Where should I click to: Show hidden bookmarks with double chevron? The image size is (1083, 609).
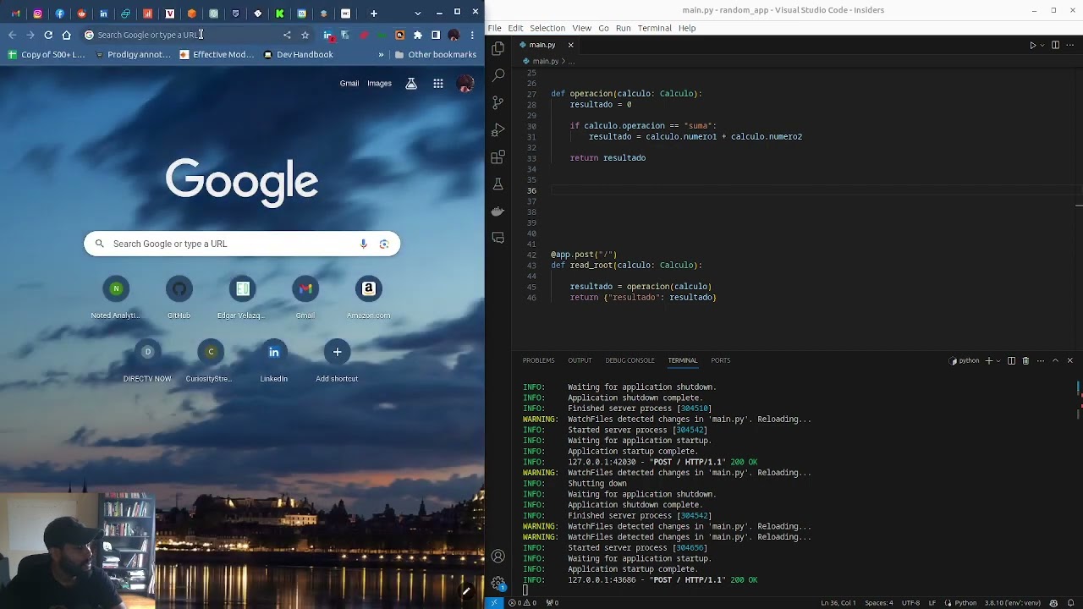tap(381, 55)
